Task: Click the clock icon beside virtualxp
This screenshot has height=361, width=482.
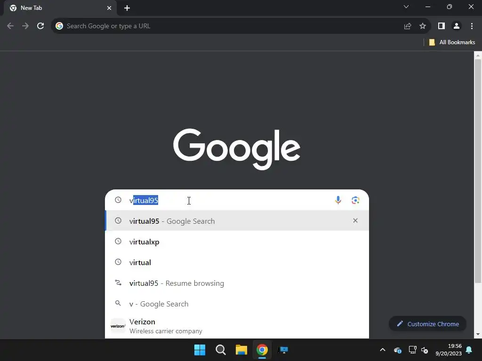Action: click(x=118, y=241)
